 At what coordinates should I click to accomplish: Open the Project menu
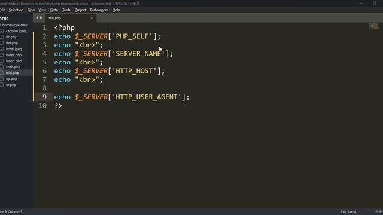(80, 10)
